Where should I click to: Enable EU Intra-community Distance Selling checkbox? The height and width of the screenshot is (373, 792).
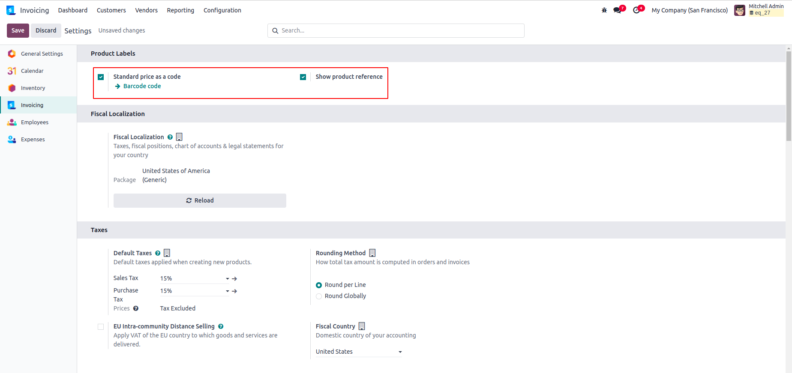pyautogui.click(x=101, y=327)
